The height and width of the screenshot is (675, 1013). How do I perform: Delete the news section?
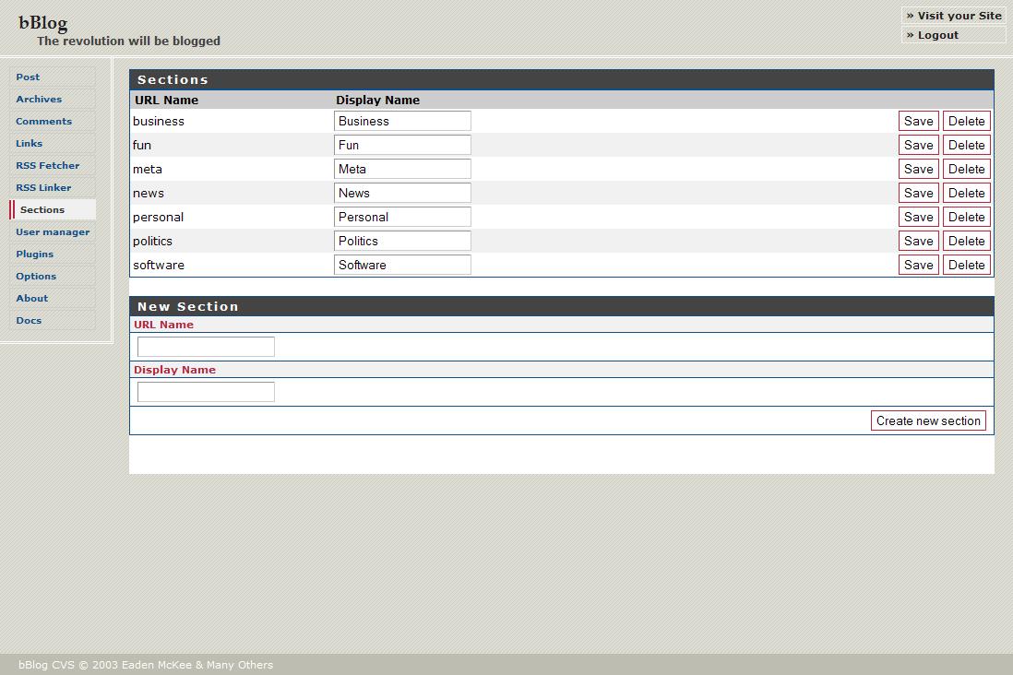click(967, 193)
